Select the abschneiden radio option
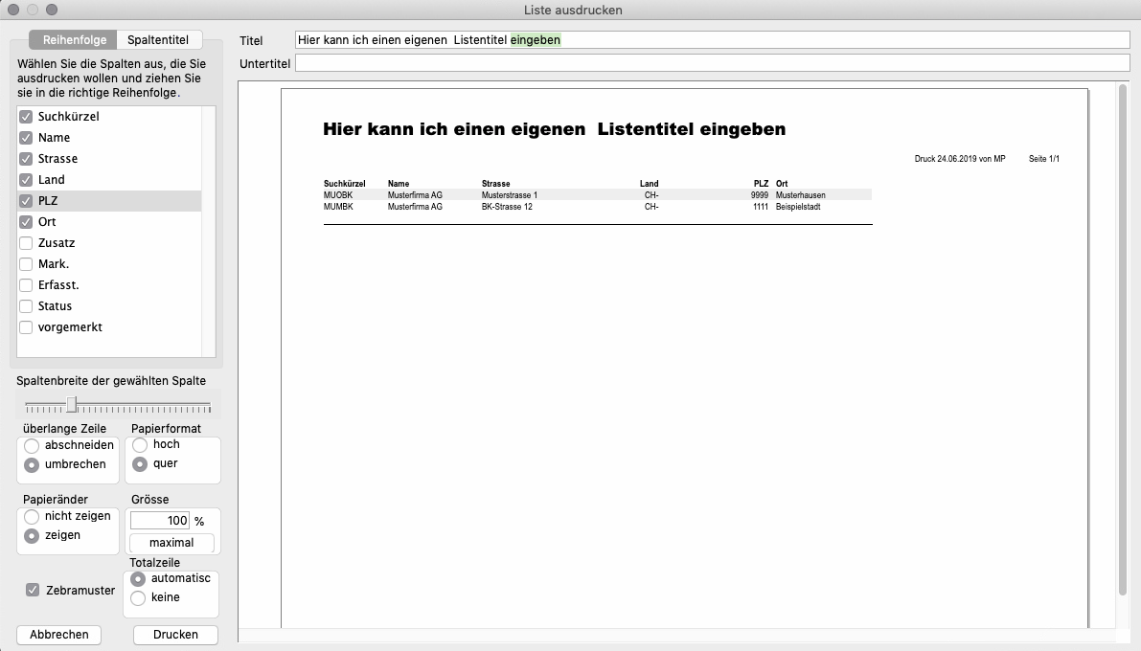 pos(32,445)
